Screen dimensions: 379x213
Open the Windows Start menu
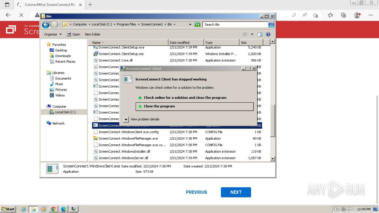pos(8,209)
